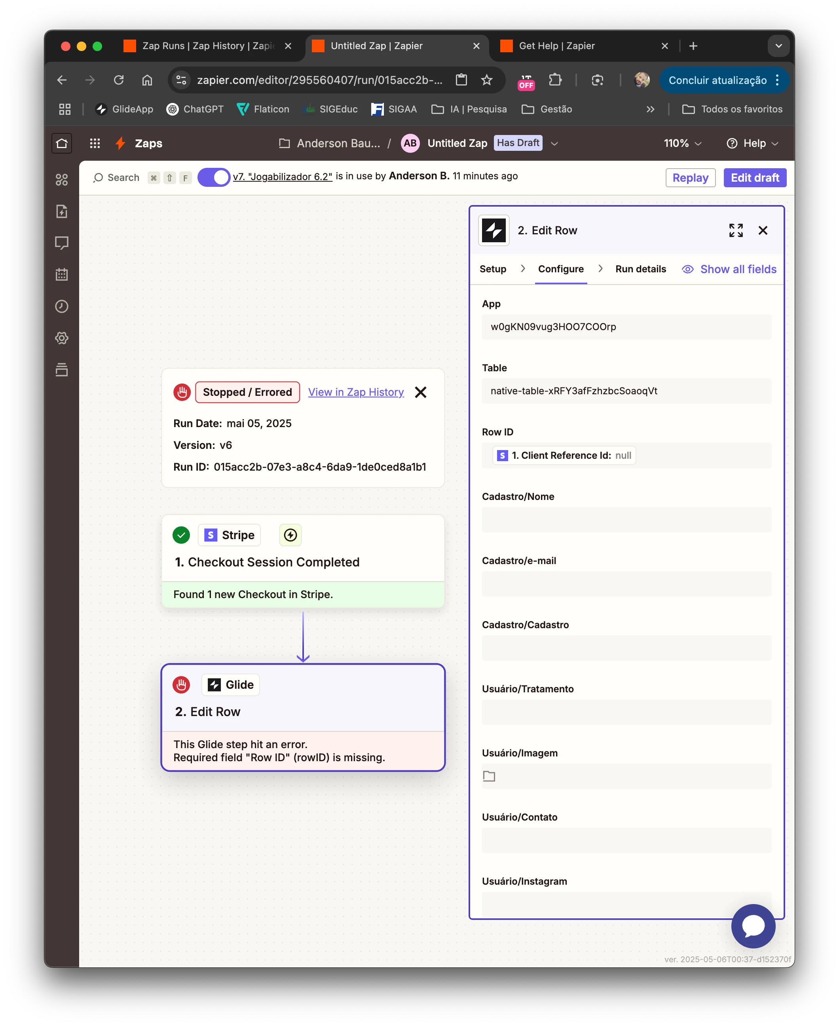Open browser extensions puzzle icon

tap(555, 80)
